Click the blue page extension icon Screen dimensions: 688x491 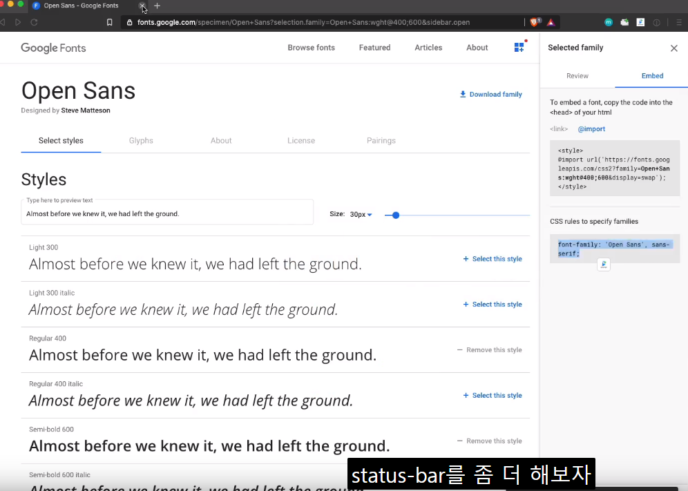[x=640, y=22]
